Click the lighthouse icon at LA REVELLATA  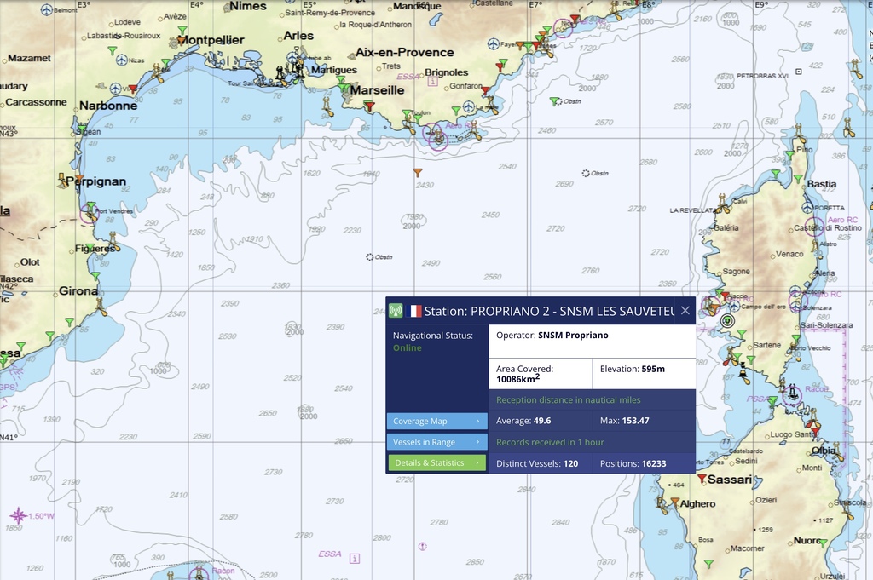pos(723,204)
